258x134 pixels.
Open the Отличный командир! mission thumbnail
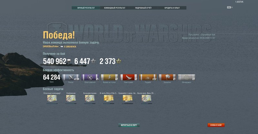(x=52, y=98)
